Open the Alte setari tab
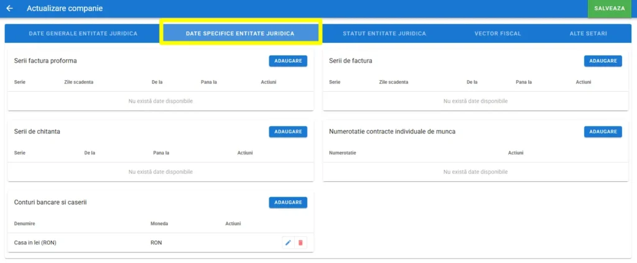 point(588,33)
